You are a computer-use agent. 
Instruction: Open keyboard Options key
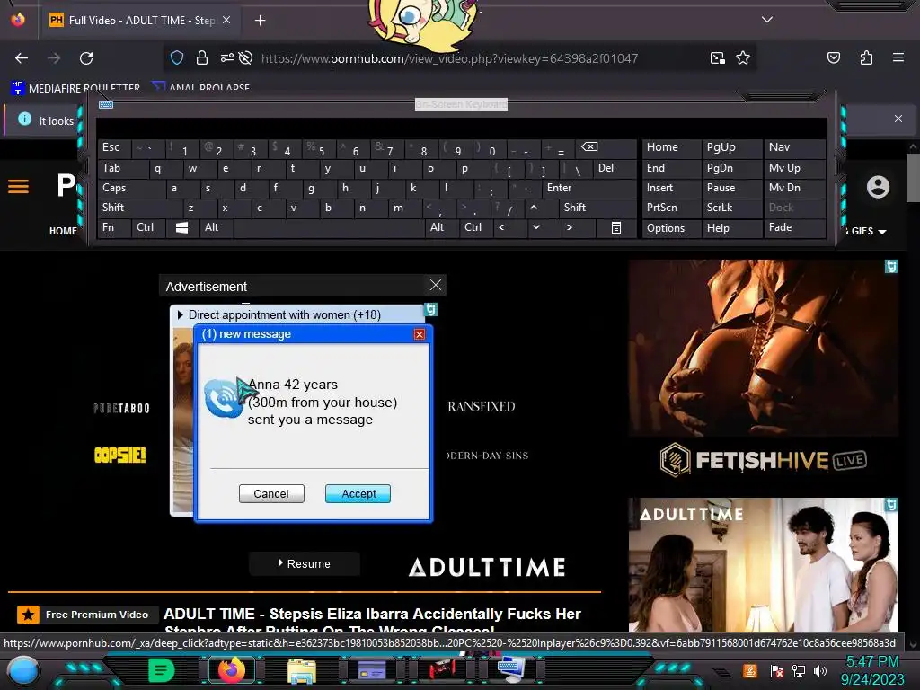(672, 228)
